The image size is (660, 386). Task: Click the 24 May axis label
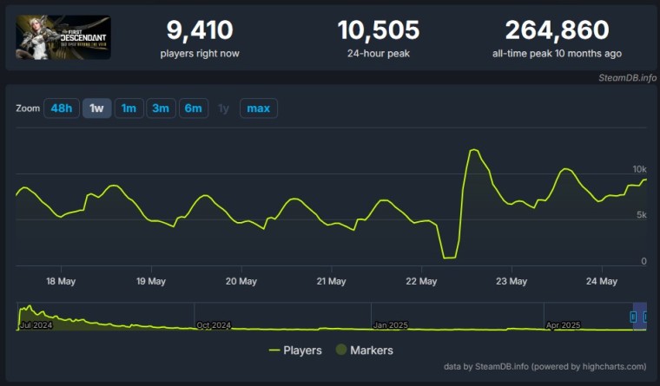point(602,281)
